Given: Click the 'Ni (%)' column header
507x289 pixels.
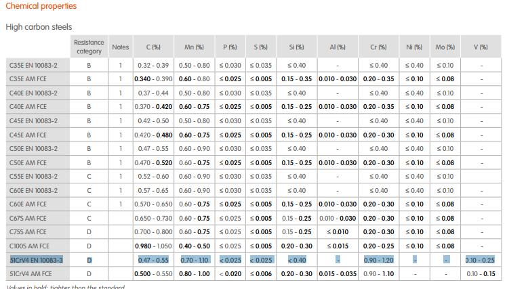Looking at the screenshot, I should click(414, 47).
